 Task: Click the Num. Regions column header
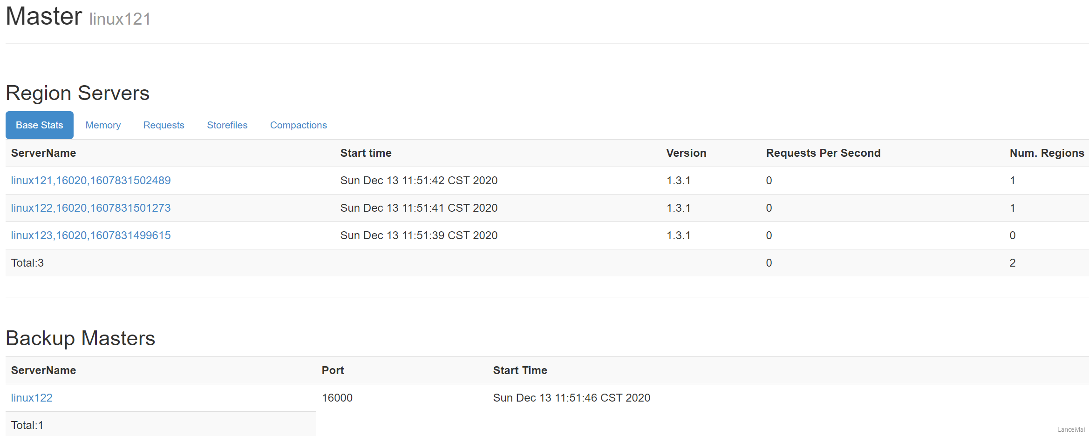point(1047,153)
